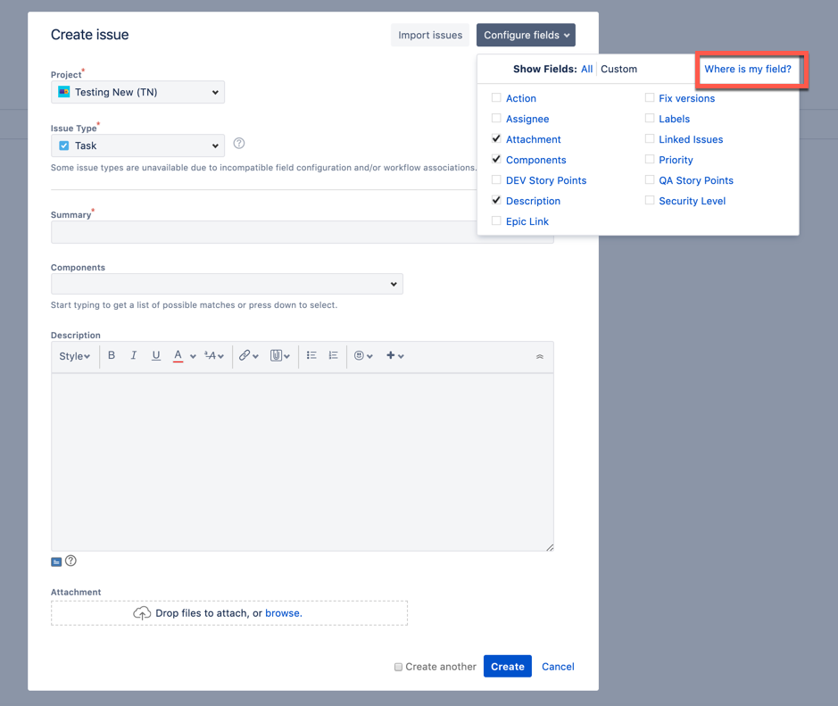838x706 pixels.
Task: Open the Issue Type dropdown
Action: 138,145
